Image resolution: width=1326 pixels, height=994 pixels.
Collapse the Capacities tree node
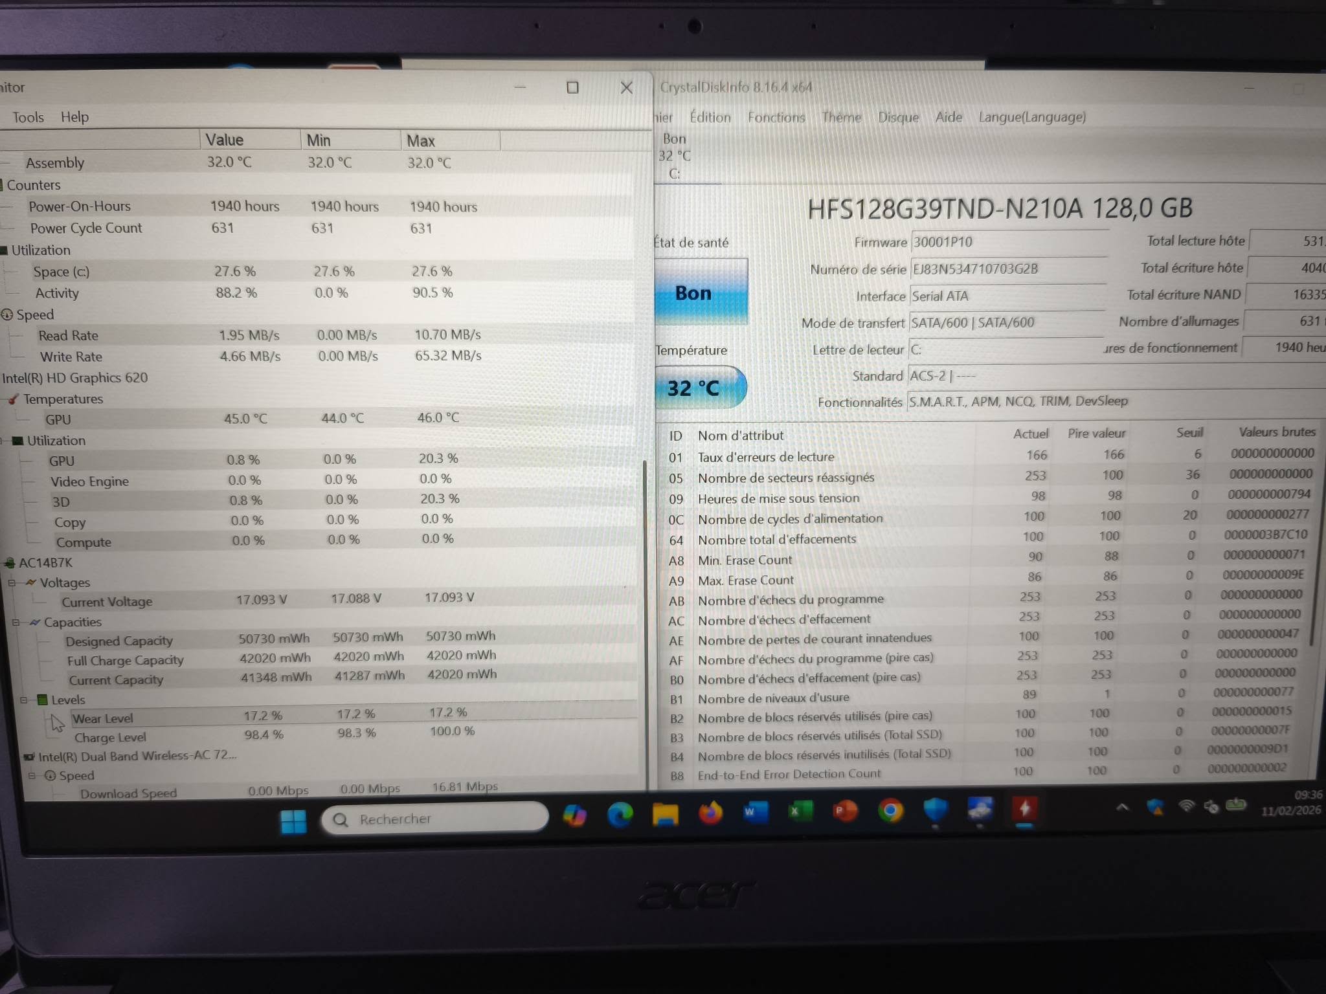[16, 622]
